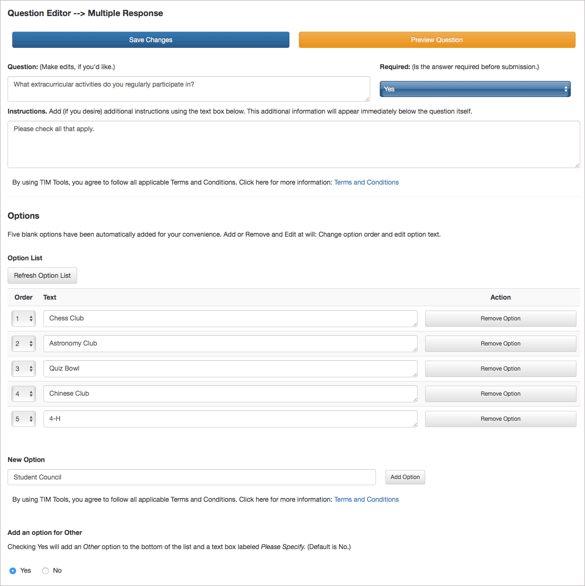Edit the Quiz Bowl option text
Viewport: 585px width, 586px height.
point(230,369)
